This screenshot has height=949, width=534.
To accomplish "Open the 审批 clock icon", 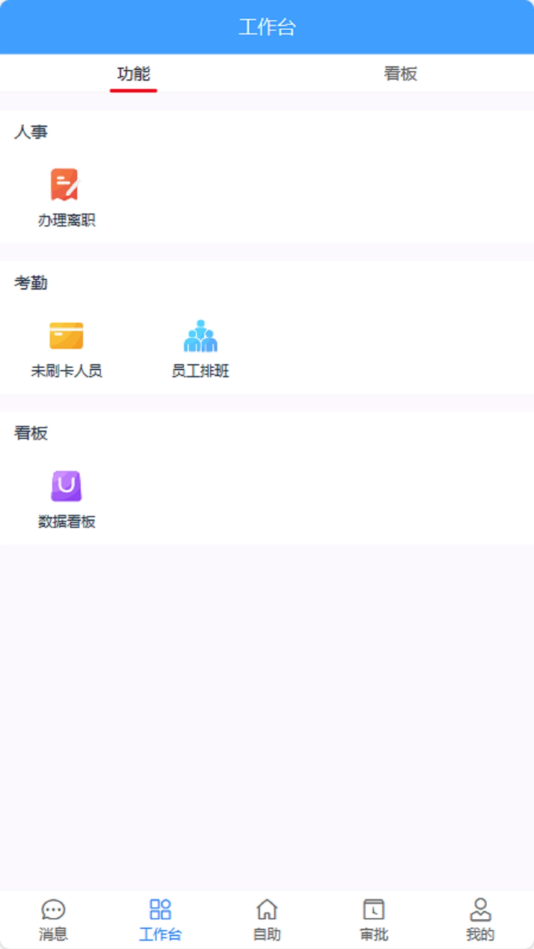I will (x=374, y=909).
